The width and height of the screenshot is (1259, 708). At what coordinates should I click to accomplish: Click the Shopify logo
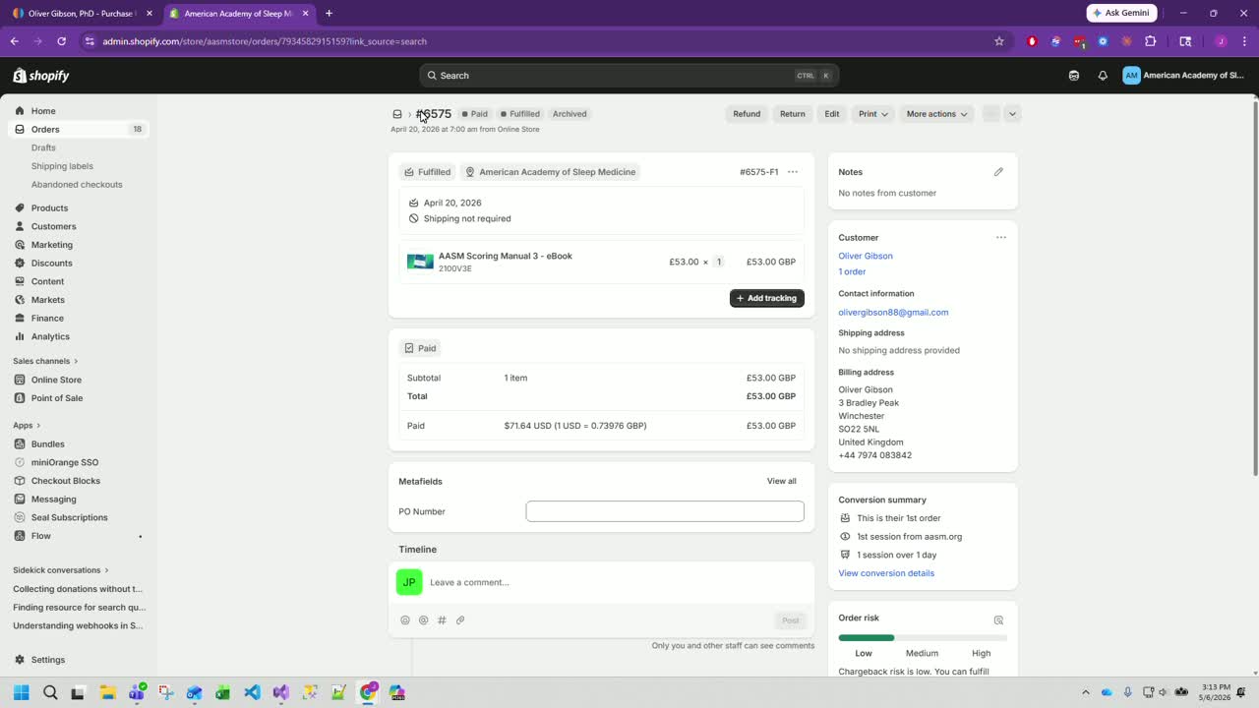(x=41, y=76)
